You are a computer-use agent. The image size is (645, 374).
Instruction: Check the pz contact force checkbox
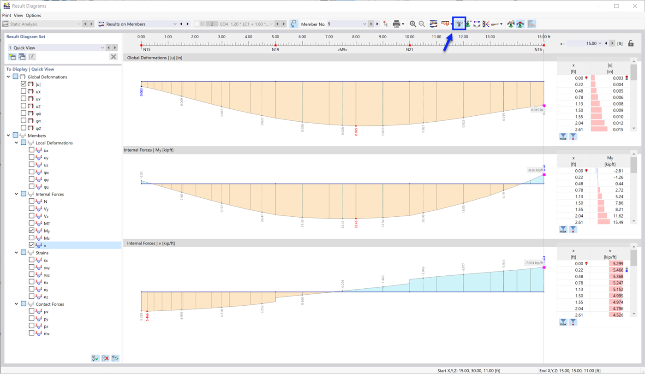(x=32, y=326)
